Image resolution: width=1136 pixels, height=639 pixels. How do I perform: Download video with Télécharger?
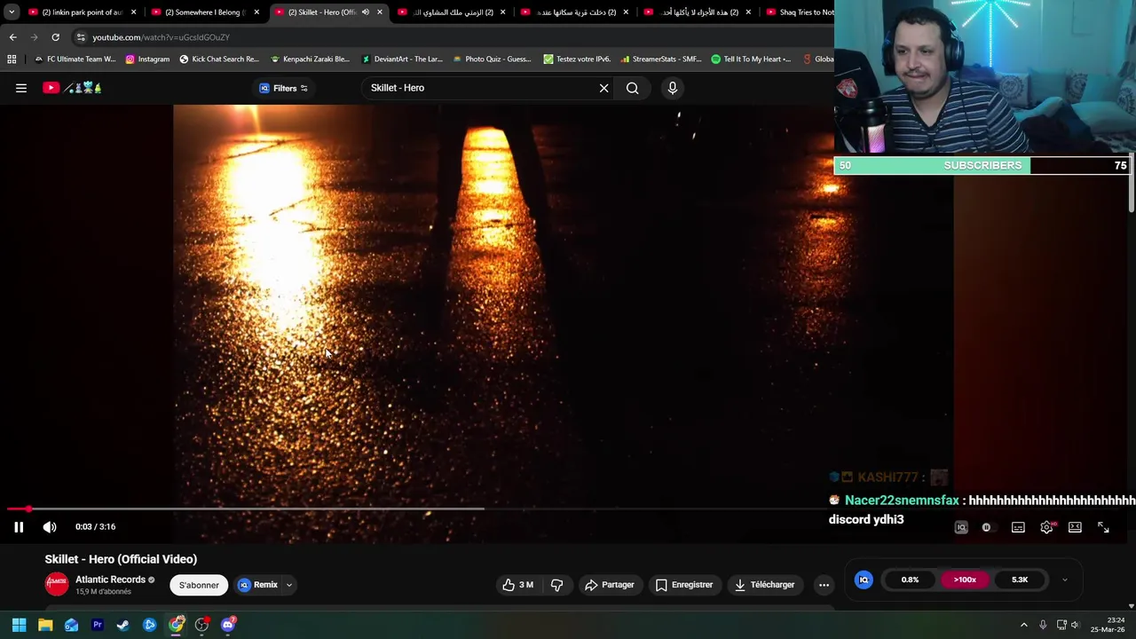click(766, 585)
